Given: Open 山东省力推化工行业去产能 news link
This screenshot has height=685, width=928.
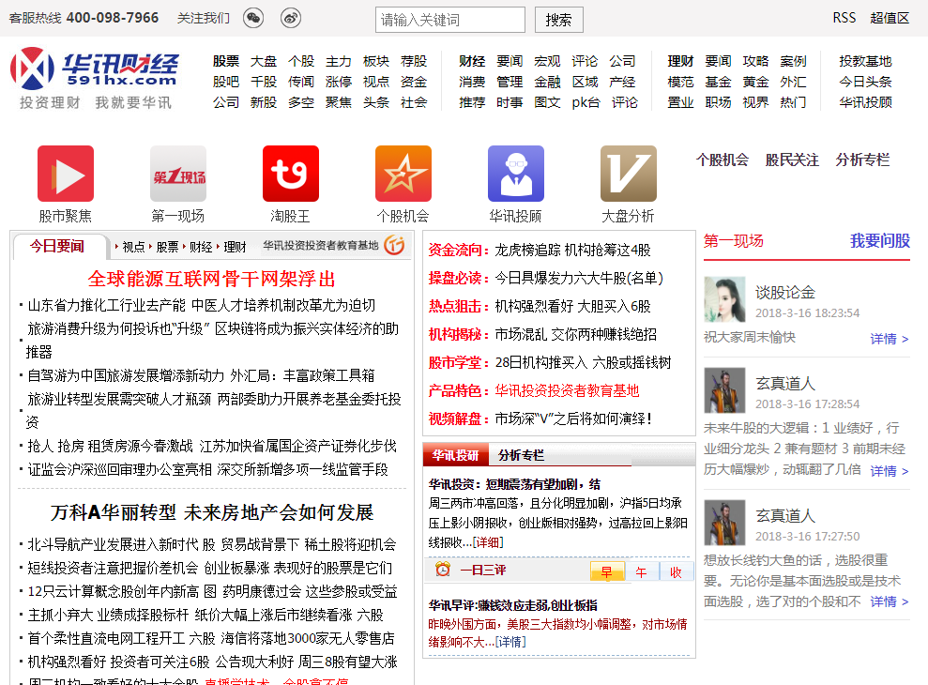Looking at the screenshot, I should click(107, 306).
